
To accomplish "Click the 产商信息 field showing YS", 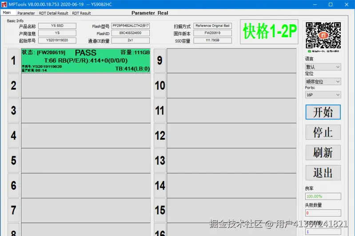I will [x=57, y=33].
